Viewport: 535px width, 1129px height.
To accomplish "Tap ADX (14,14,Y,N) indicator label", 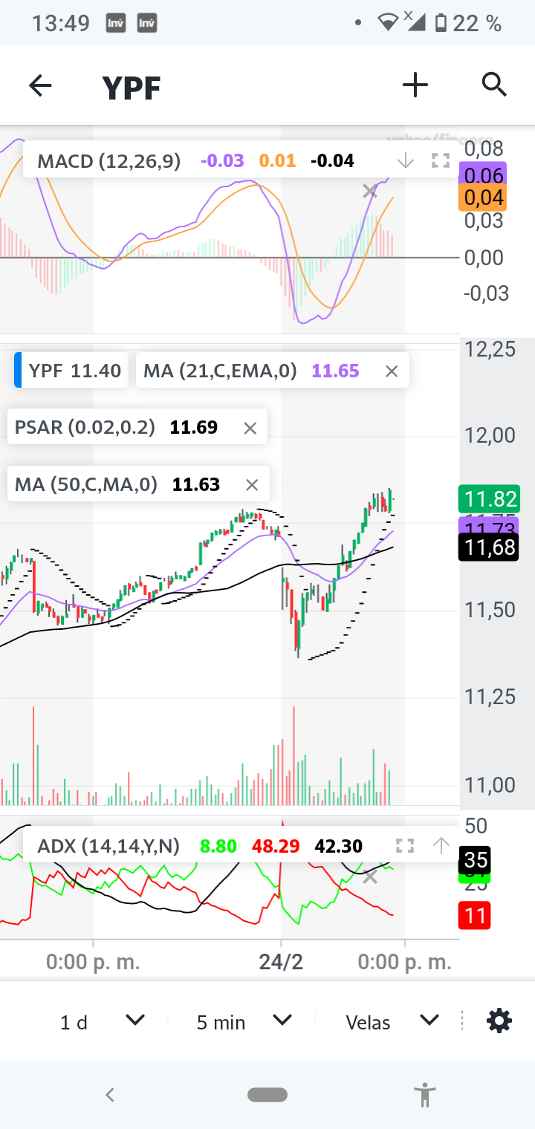I will tap(108, 845).
